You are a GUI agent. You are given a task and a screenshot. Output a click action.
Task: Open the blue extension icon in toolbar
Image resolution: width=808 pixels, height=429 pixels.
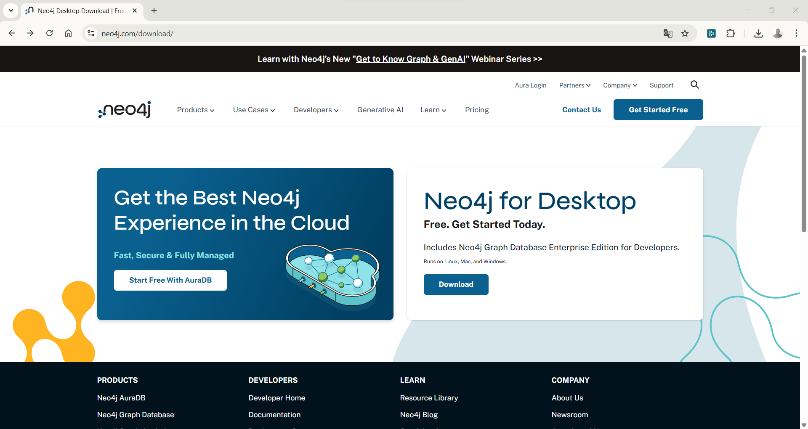(x=712, y=33)
